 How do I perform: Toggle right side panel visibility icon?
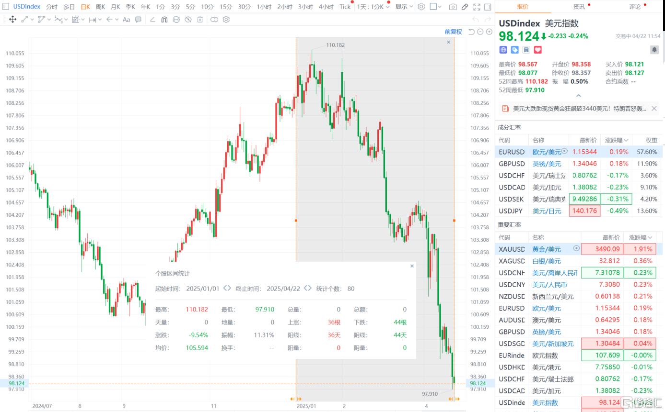[x=488, y=7]
